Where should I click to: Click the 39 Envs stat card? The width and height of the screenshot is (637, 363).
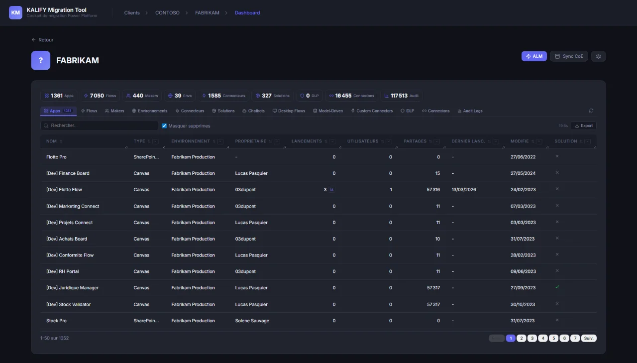(180, 96)
